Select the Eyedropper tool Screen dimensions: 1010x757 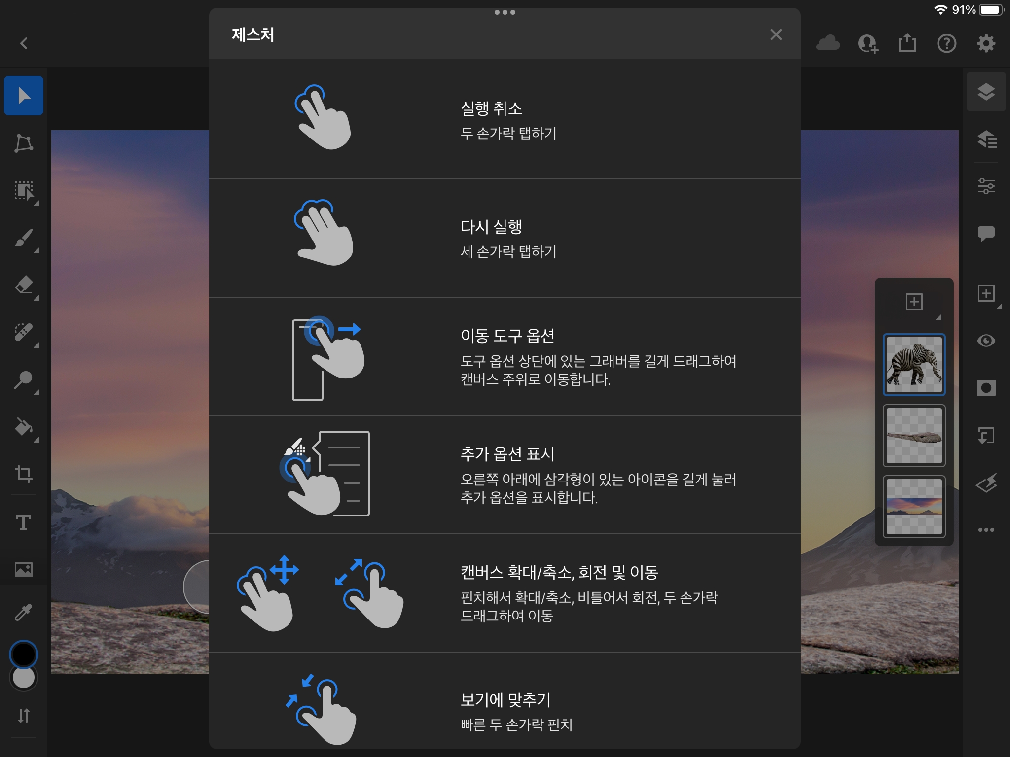pyautogui.click(x=24, y=612)
